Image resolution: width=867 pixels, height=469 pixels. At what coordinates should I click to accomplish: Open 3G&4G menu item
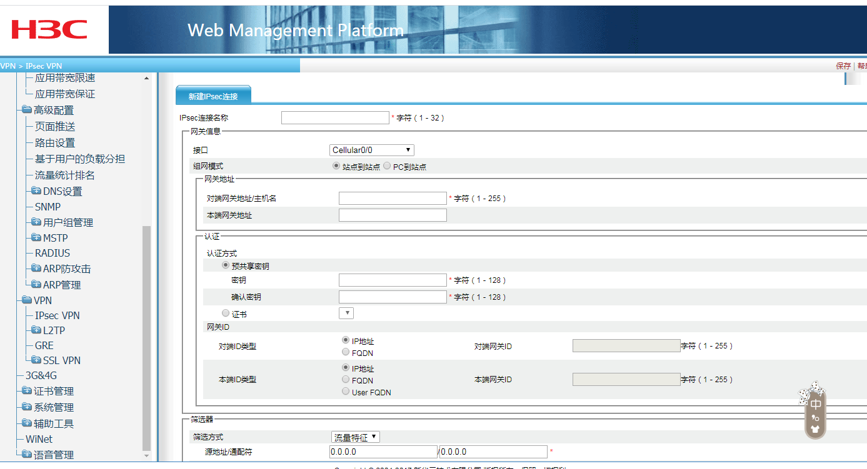pyautogui.click(x=41, y=375)
